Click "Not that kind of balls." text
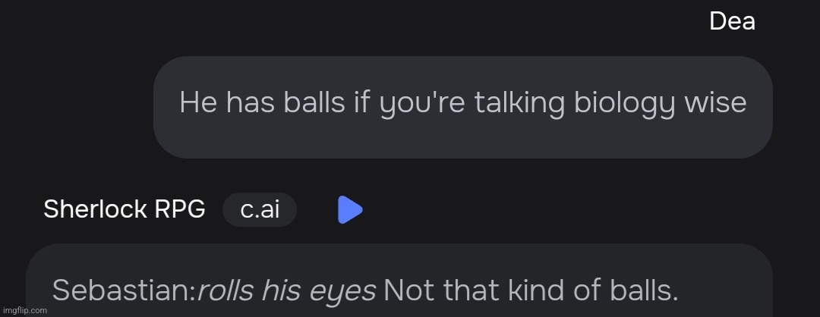This screenshot has width=820, height=317. [x=531, y=290]
